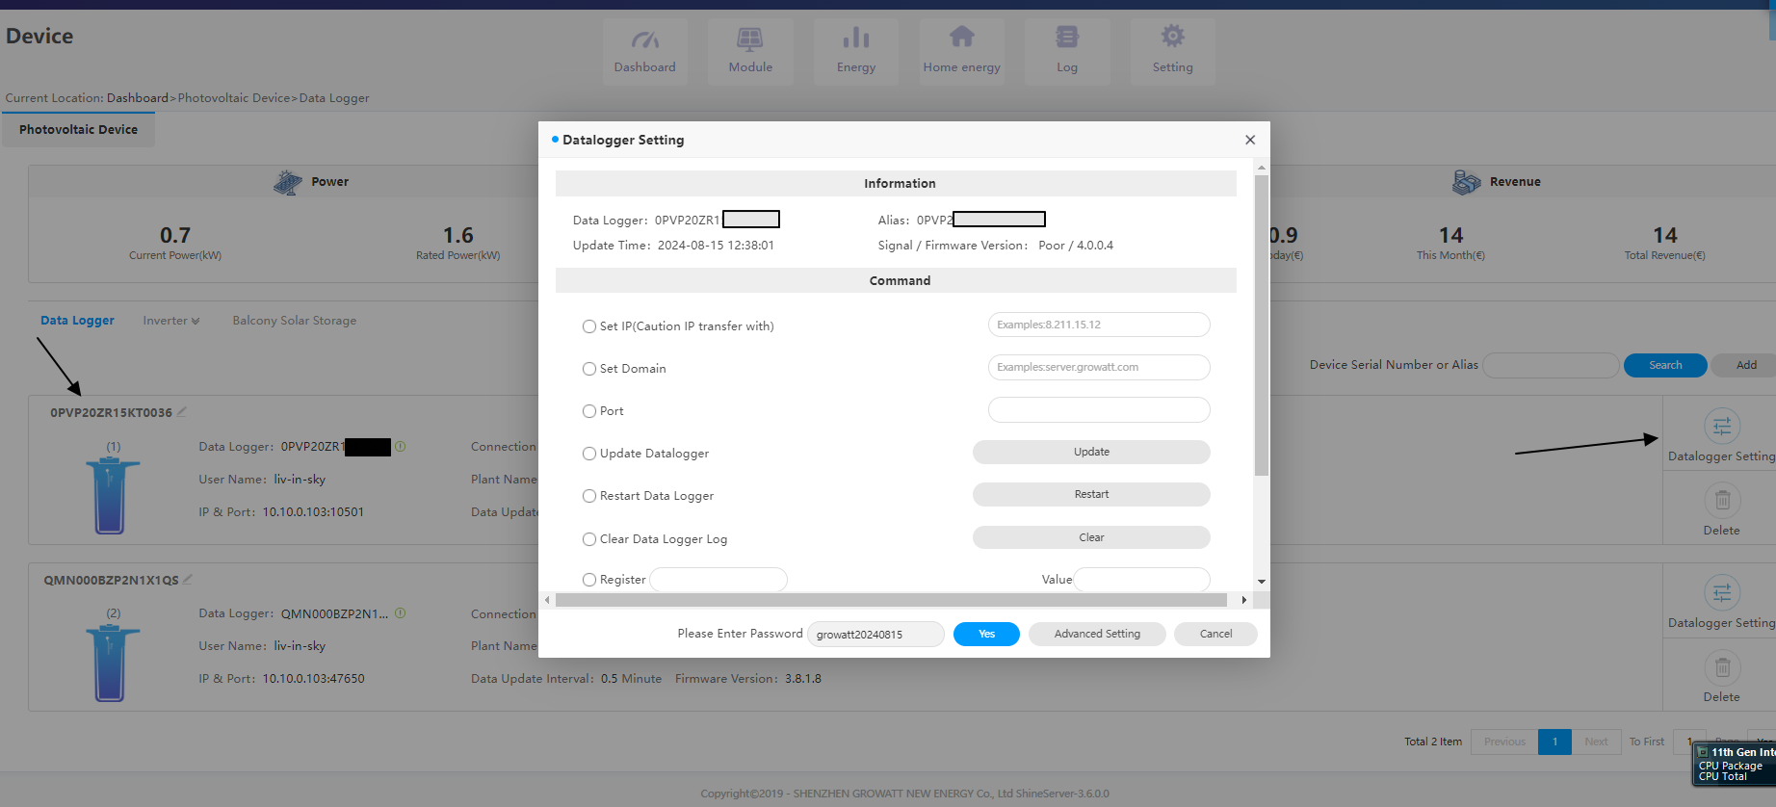Open Advanced Setting in dialog
This screenshot has height=807, width=1776.
pos(1097,634)
